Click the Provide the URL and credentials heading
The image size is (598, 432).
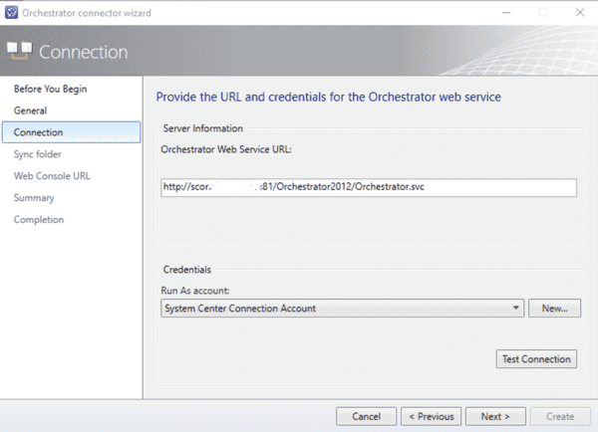[x=328, y=98]
